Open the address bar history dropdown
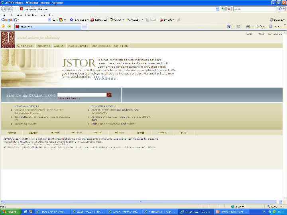Viewport: 287px width, 215px height. pos(218,9)
